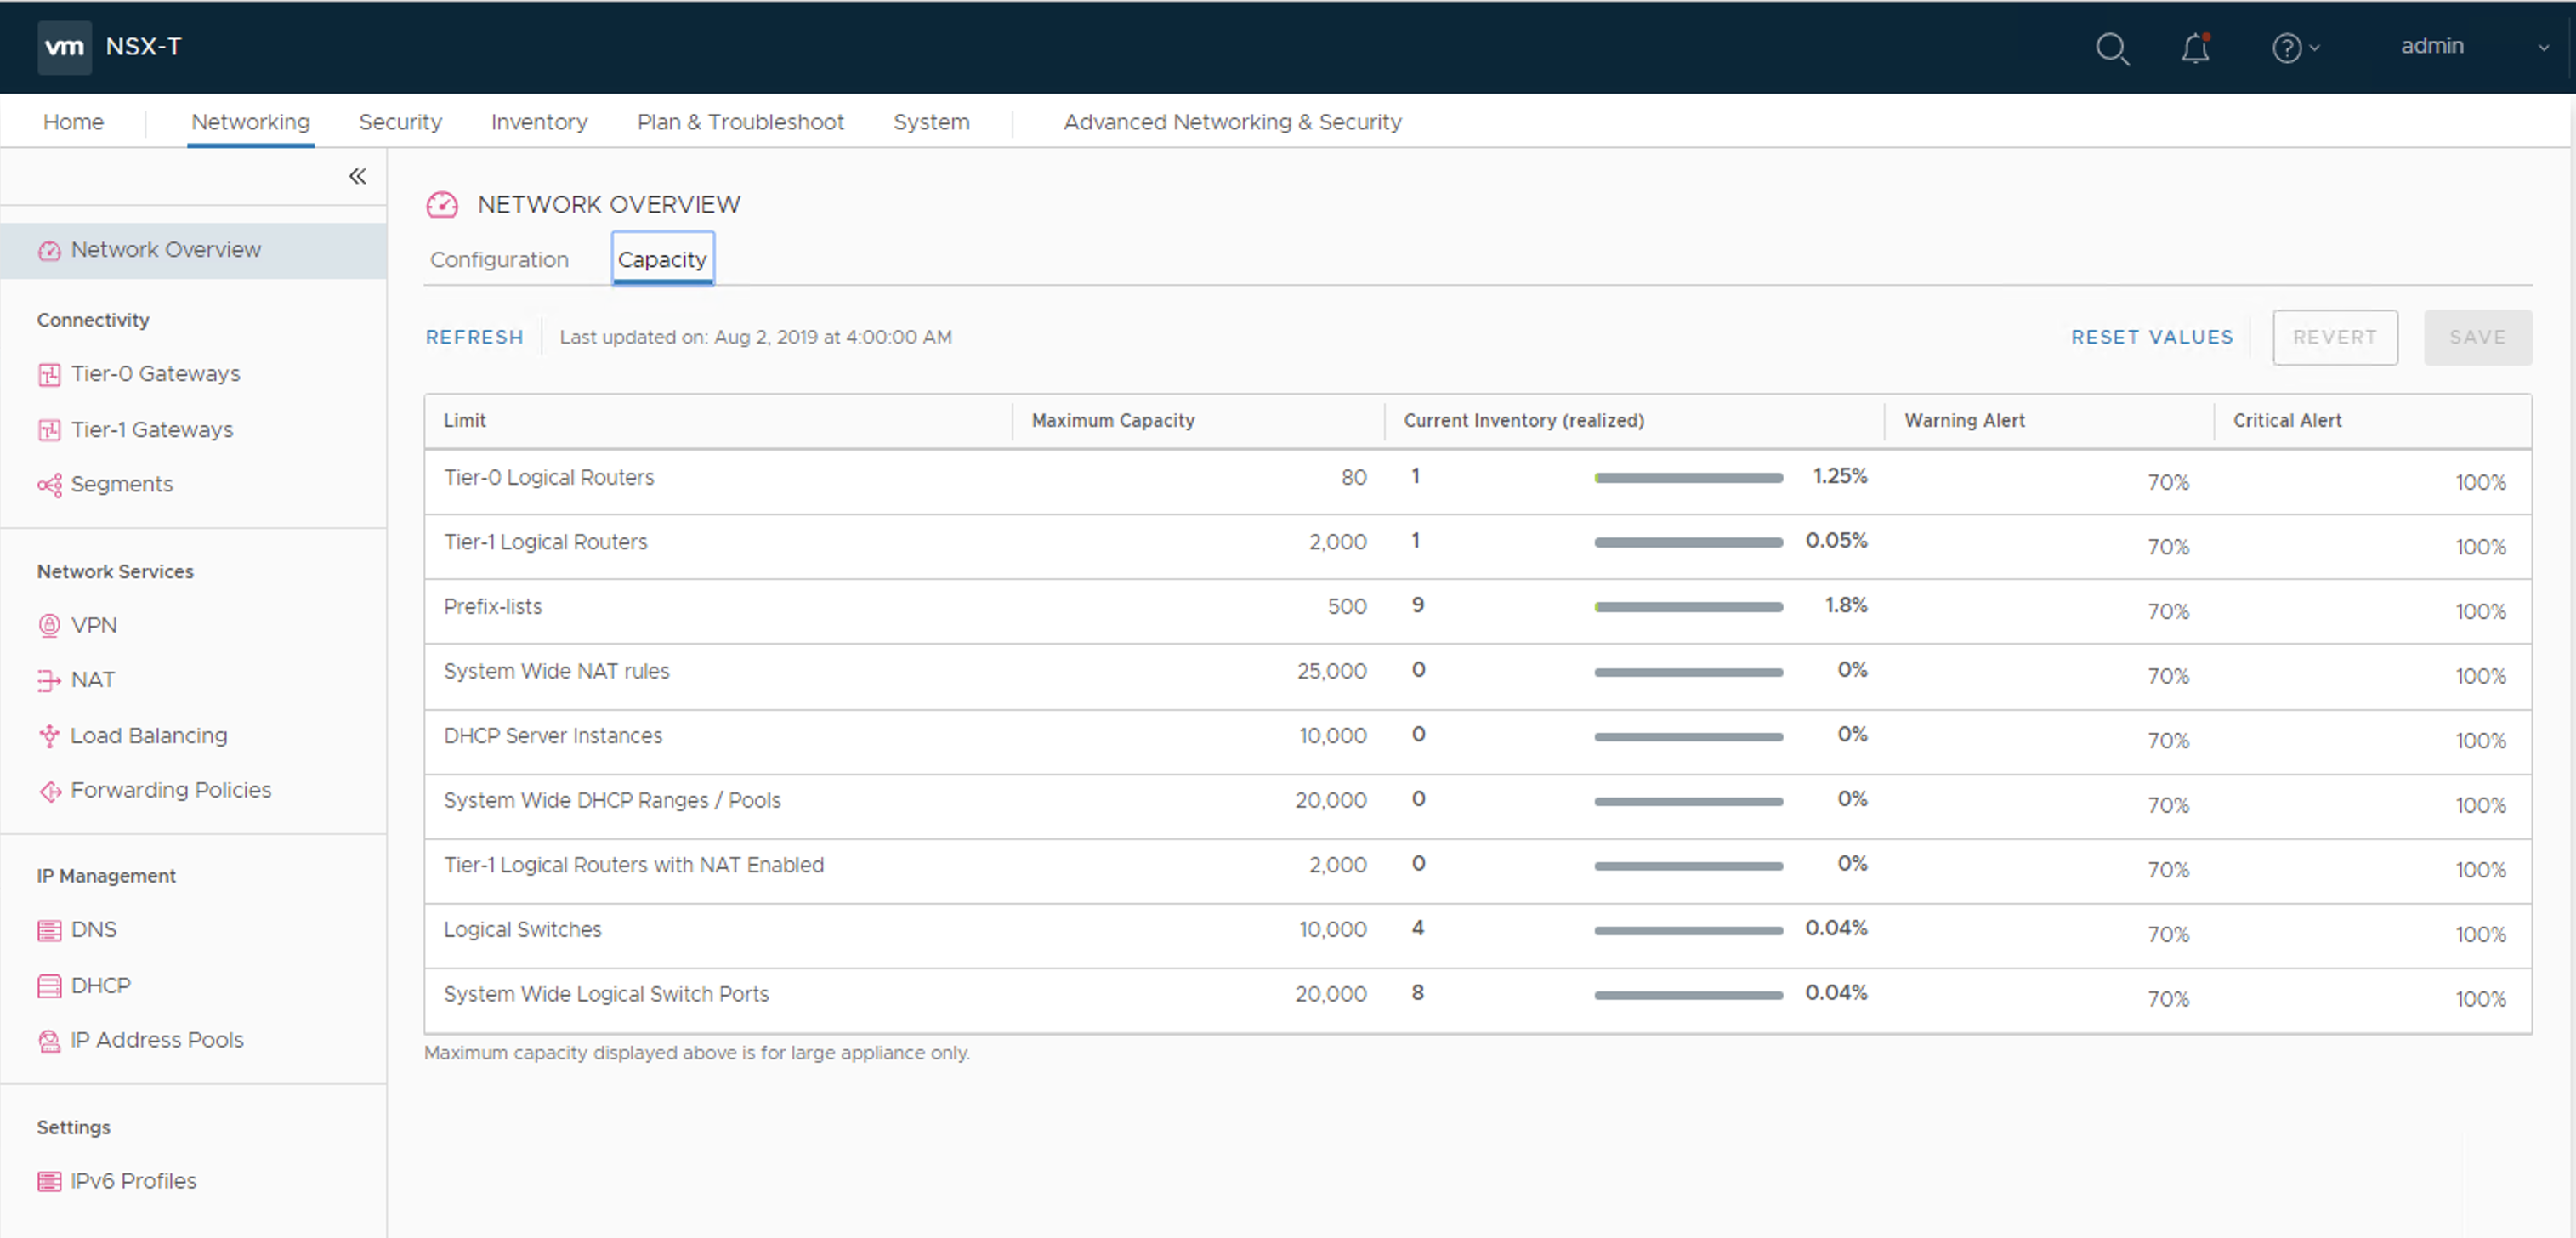Open Forwarding Policies in sidebar
This screenshot has height=1238, width=2576.
coord(171,790)
